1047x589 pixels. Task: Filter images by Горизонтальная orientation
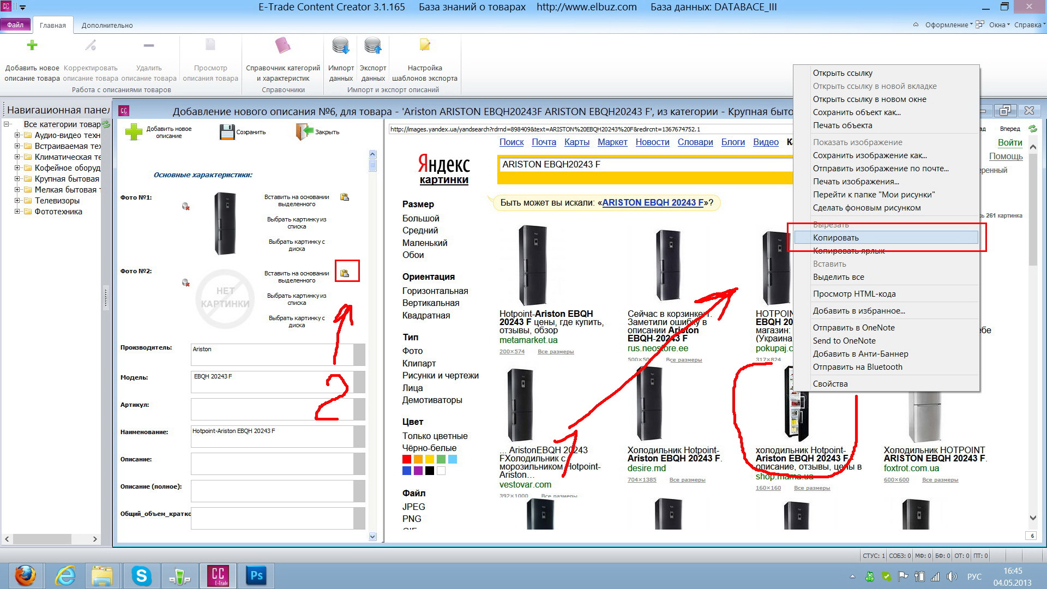[435, 291]
